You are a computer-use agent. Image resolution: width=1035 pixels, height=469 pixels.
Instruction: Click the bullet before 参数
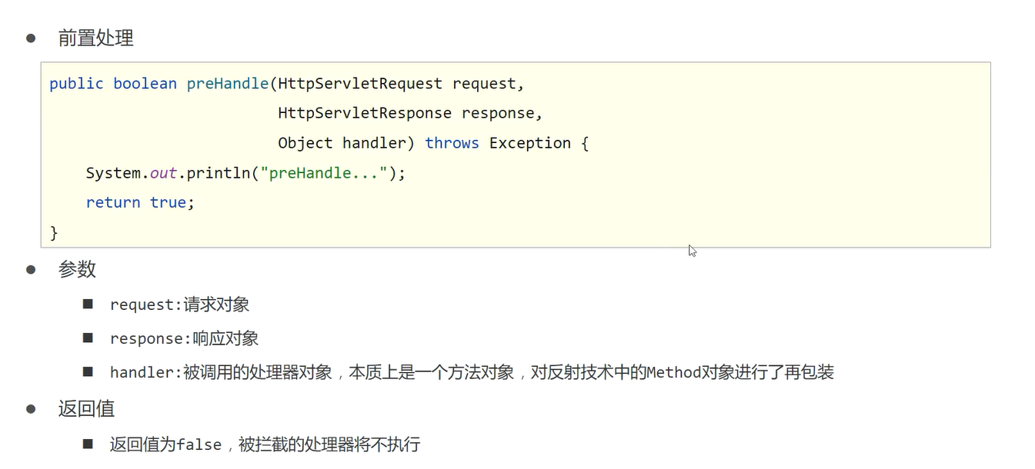pyautogui.click(x=31, y=269)
